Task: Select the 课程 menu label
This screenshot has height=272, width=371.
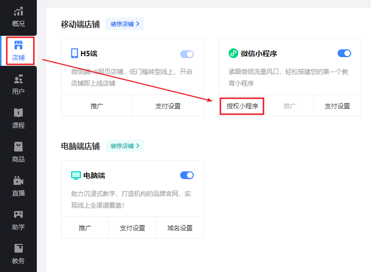Action: point(18,125)
